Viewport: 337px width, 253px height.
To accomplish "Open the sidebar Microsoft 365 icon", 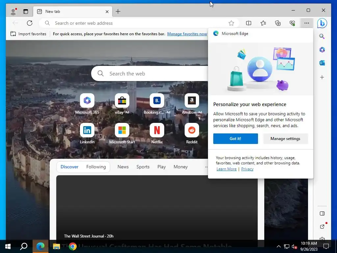I will point(322,50).
